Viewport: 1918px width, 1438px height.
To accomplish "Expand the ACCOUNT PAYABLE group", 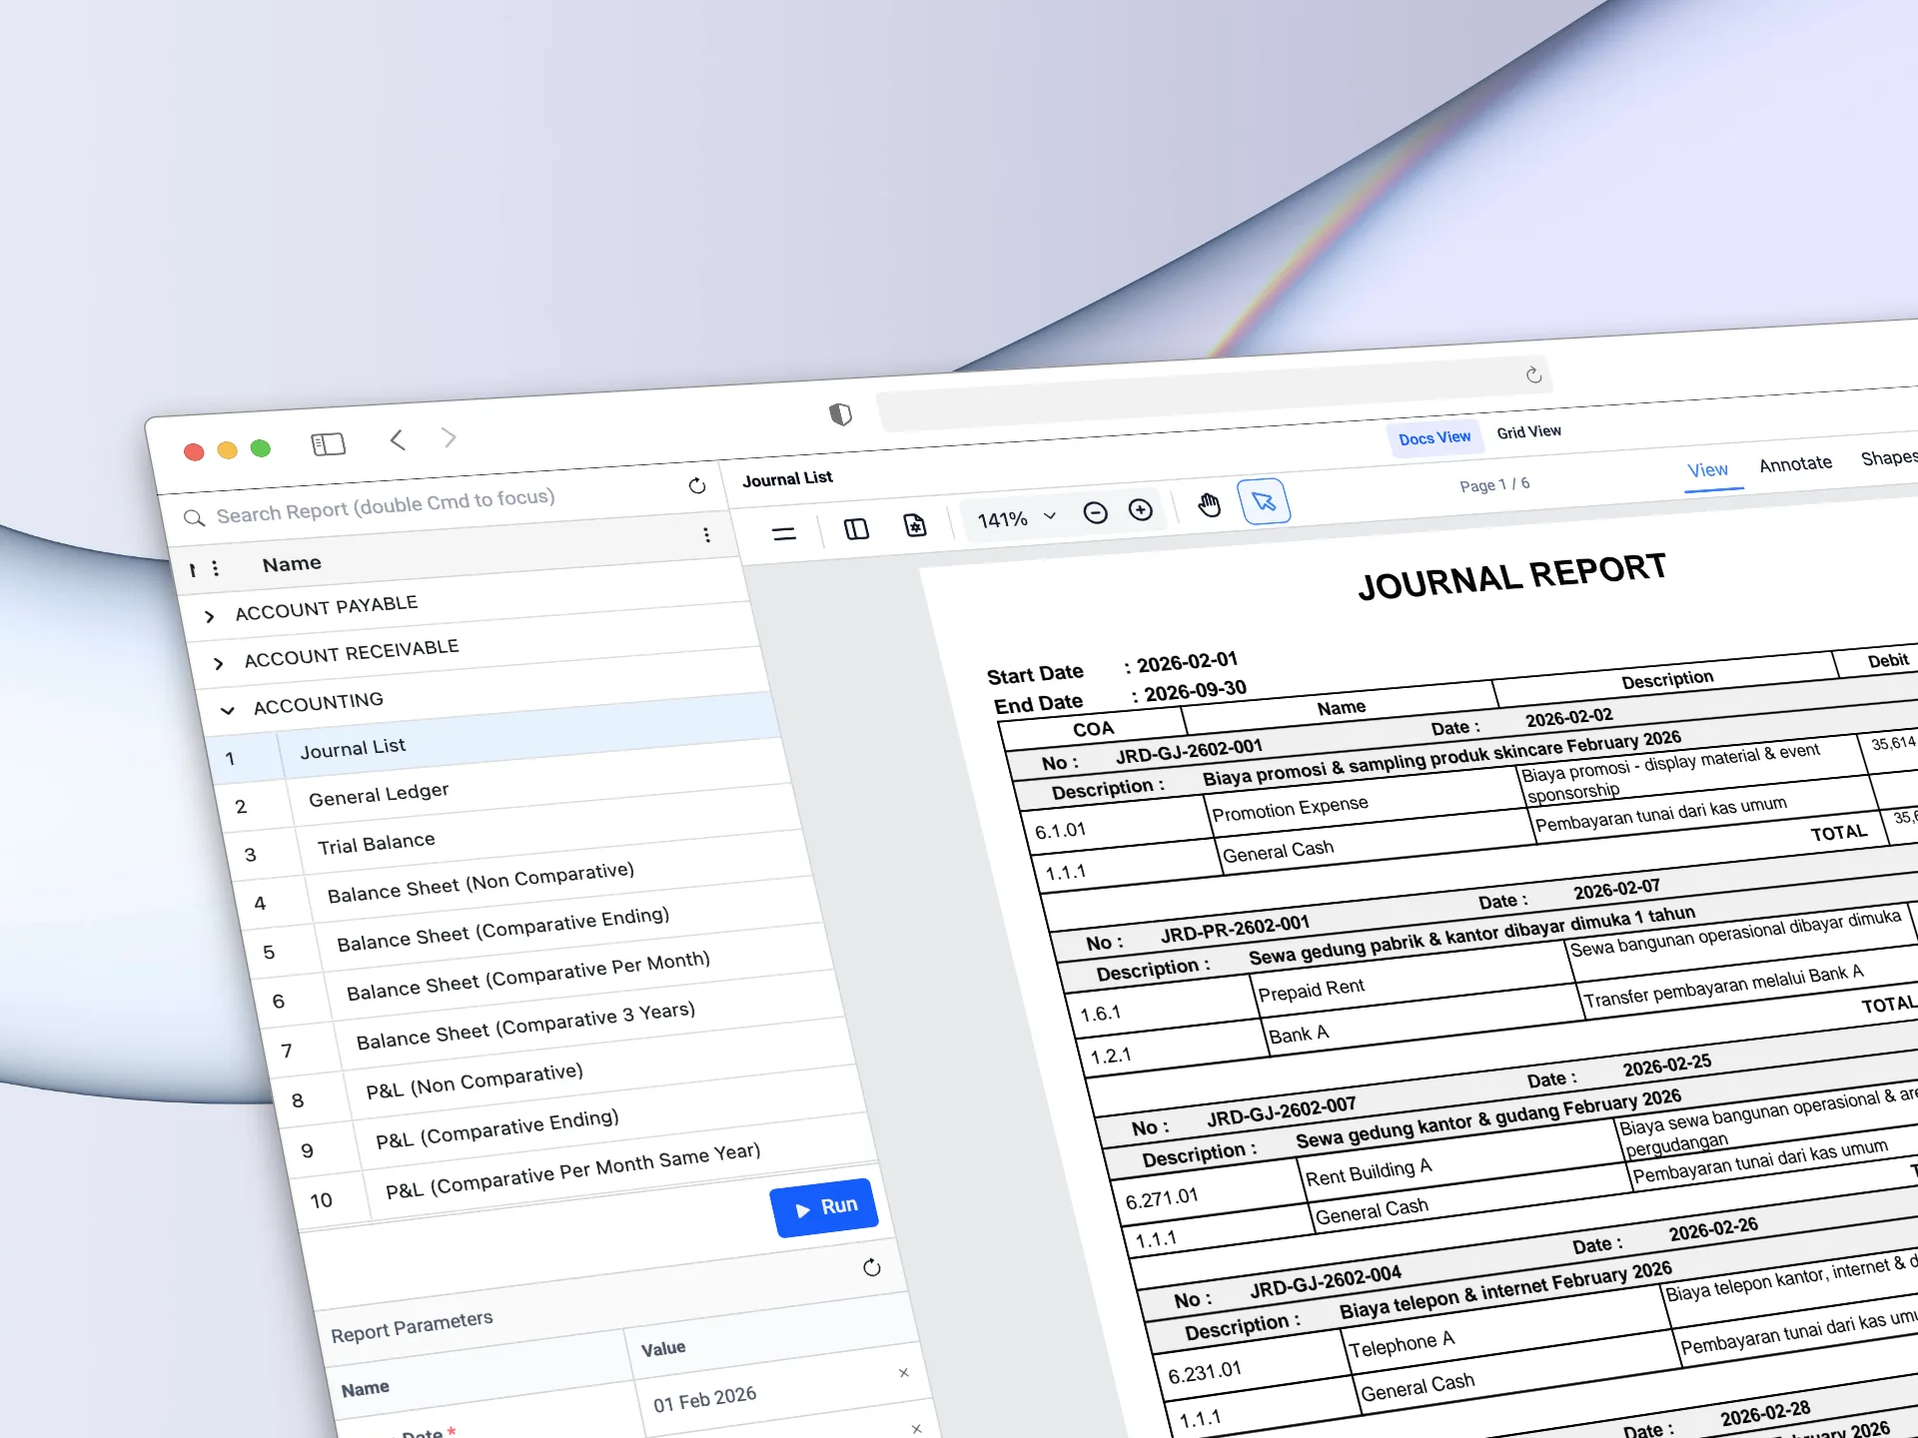I will [x=209, y=616].
